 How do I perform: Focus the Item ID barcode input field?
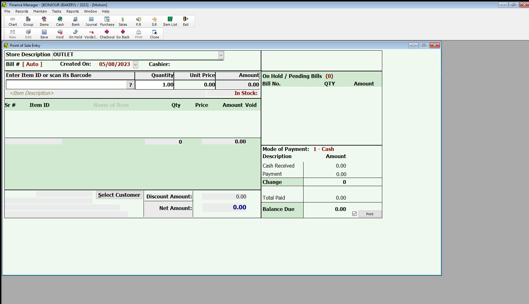(66, 85)
